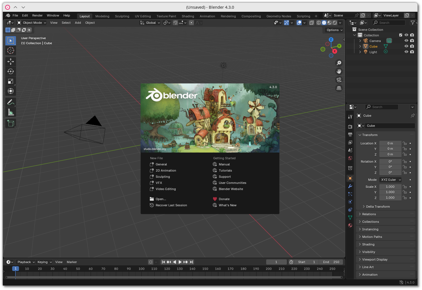422x290 pixels.
Task: Activate the Select Box tool
Action: 11,41
